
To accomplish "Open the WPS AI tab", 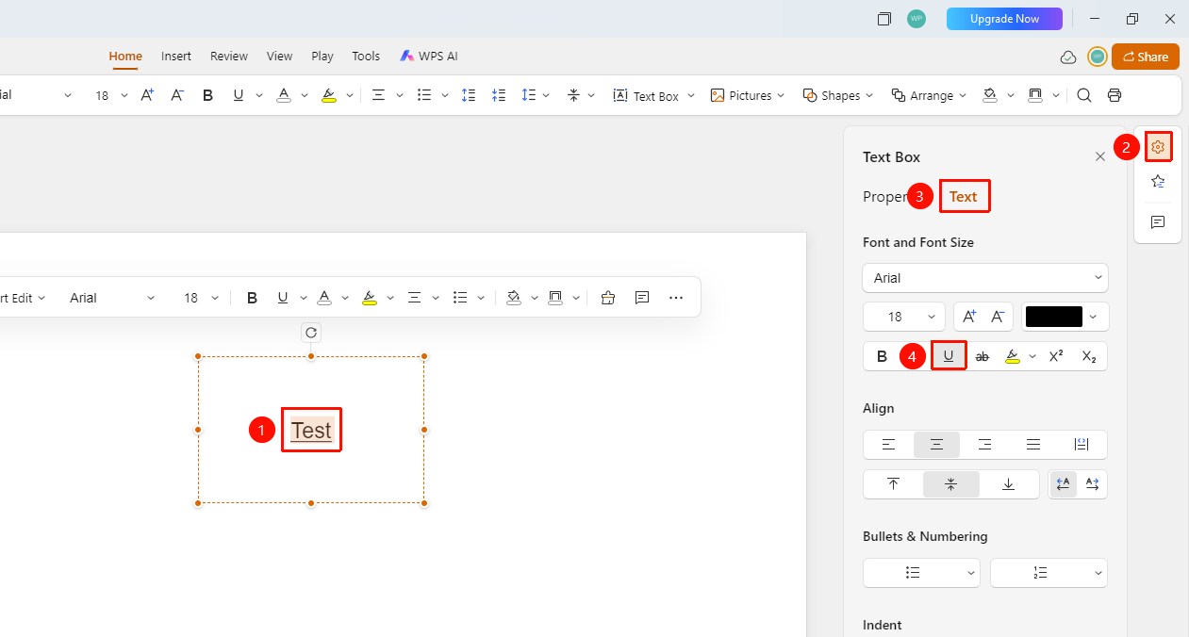I will point(429,57).
